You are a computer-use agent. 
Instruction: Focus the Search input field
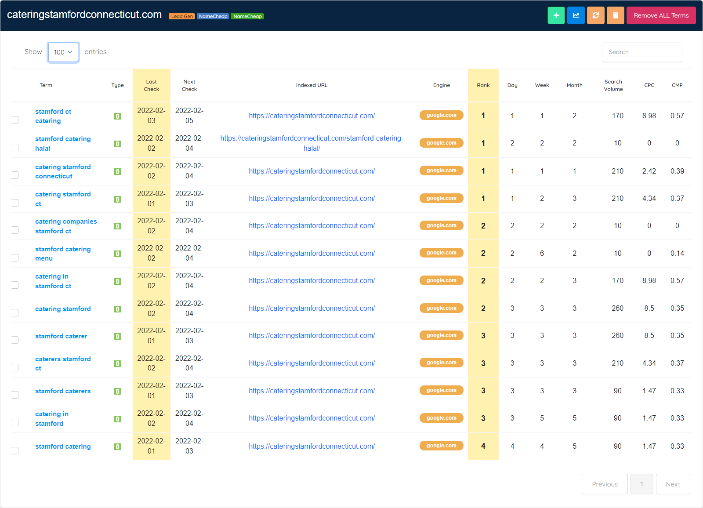(x=642, y=52)
